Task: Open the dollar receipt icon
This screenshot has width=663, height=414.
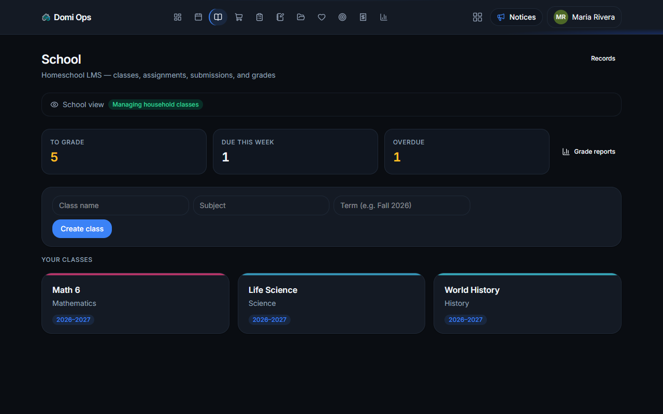Action: (x=363, y=17)
